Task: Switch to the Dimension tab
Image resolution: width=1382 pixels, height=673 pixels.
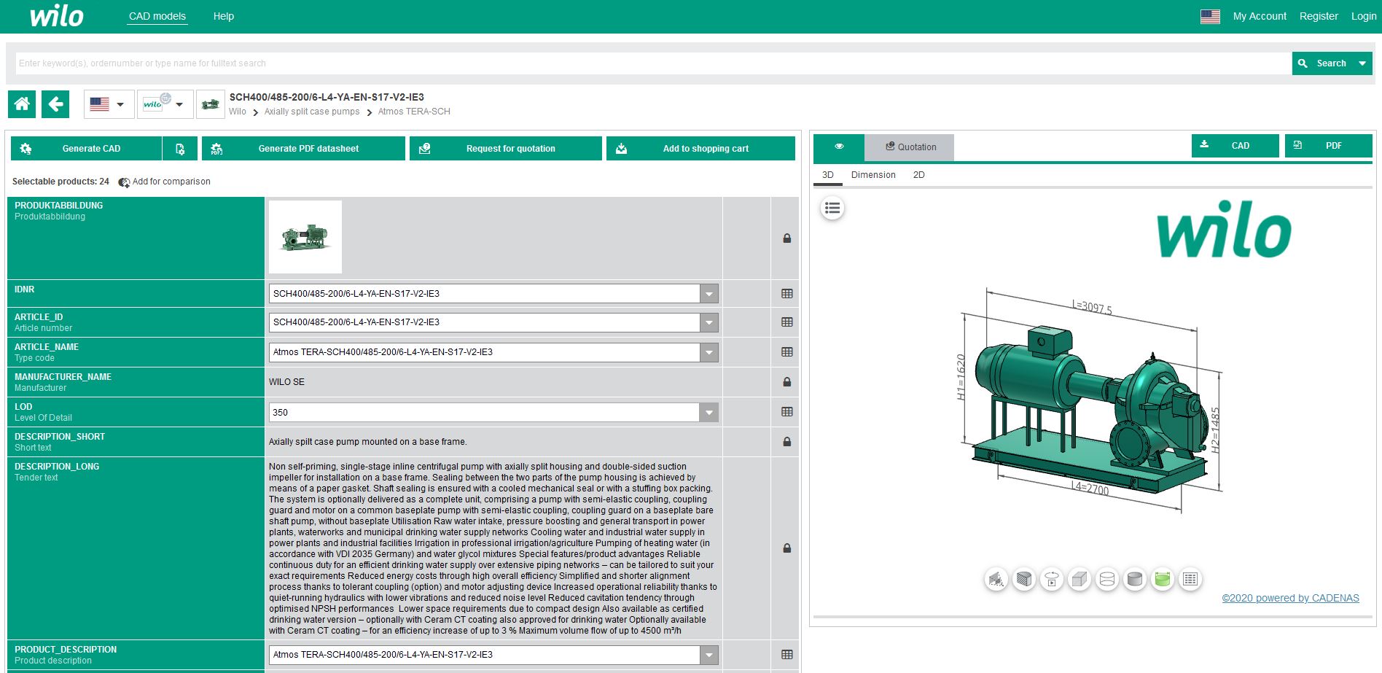Action: click(873, 175)
